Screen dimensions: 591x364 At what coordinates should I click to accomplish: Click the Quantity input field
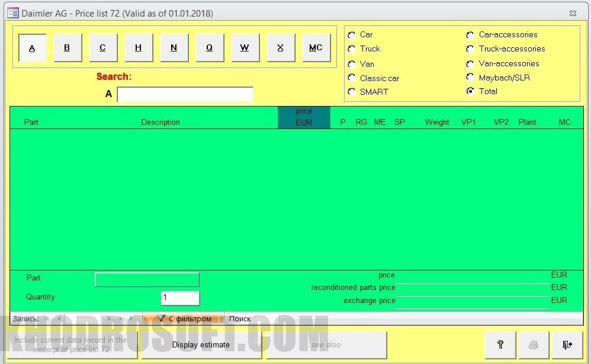tap(180, 298)
